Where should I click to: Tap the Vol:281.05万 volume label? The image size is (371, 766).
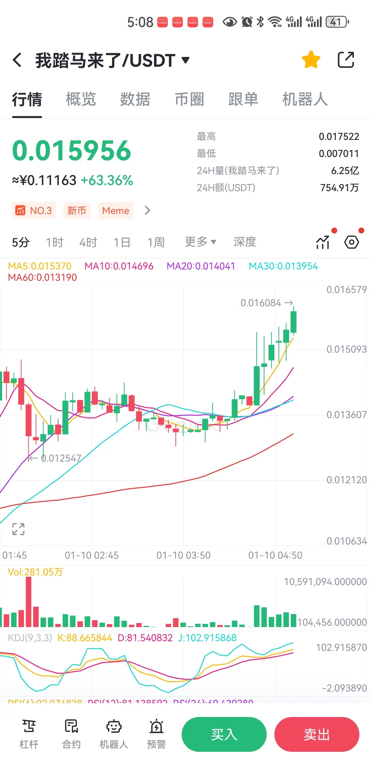(x=35, y=572)
